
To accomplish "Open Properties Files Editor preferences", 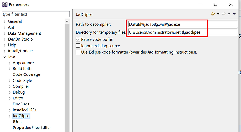I will pyautogui.click(x=32, y=128).
